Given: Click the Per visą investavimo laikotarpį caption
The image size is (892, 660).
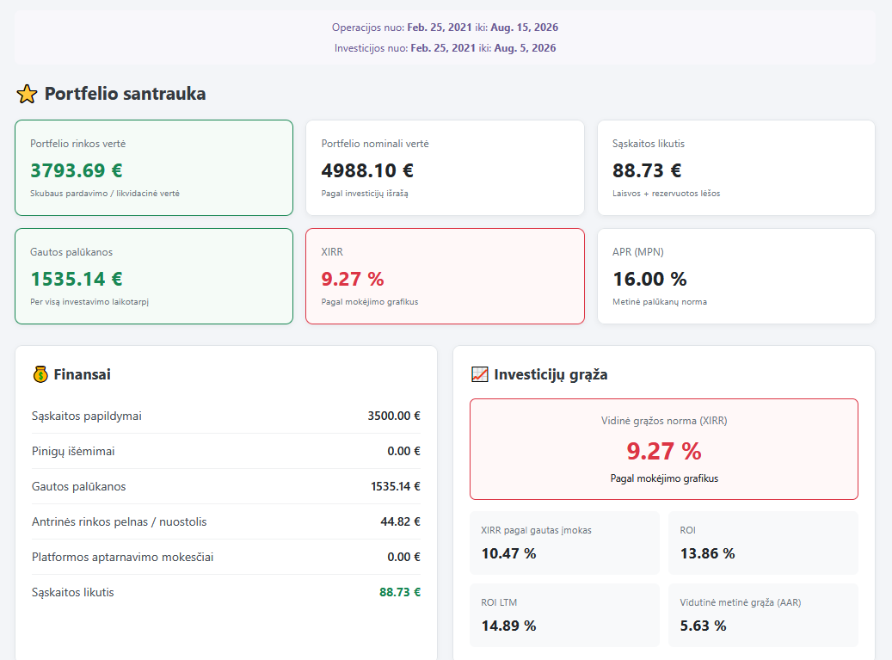Looking at the screenshot, I should point(89,301).
